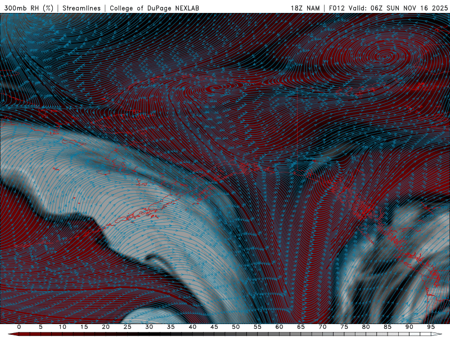This screenshot has width=450, height=337.
Task: Click the "75" label on the colorbar
Action: click(344, 327)
